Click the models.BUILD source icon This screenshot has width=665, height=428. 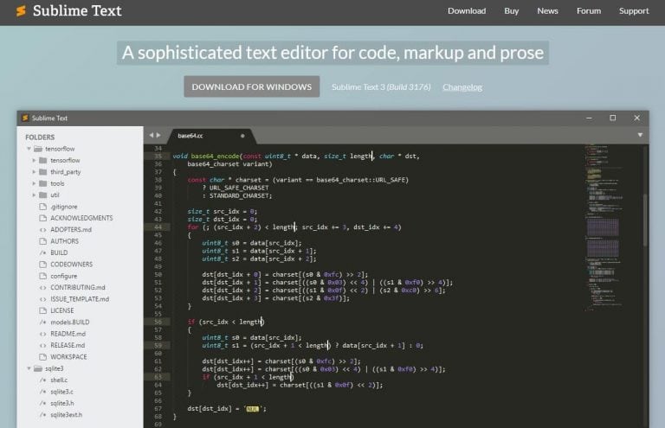coord(42,323)
